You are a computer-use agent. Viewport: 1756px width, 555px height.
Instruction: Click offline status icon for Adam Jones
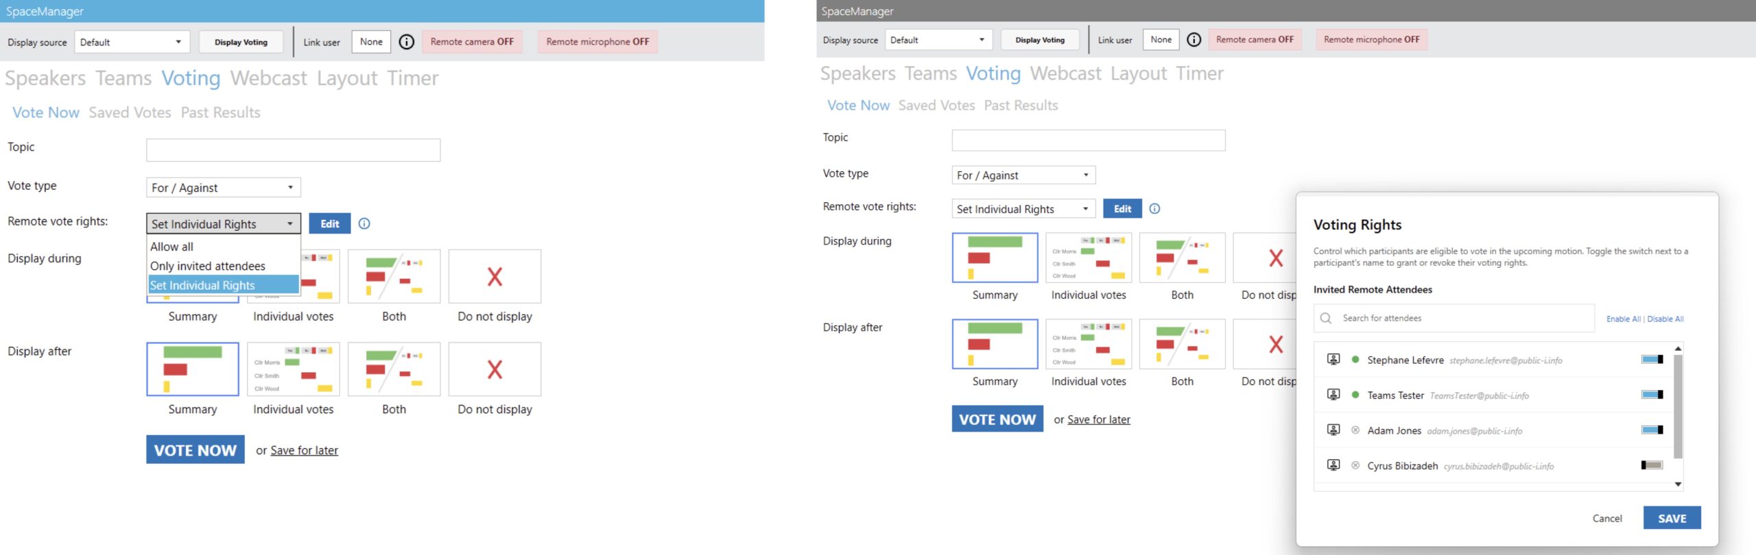pyautogui.click(x=1355, y=430)
